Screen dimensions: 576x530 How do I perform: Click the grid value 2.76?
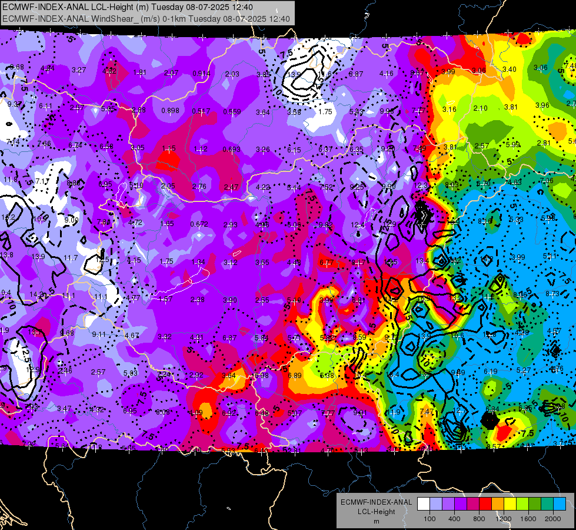coord(199,187)
